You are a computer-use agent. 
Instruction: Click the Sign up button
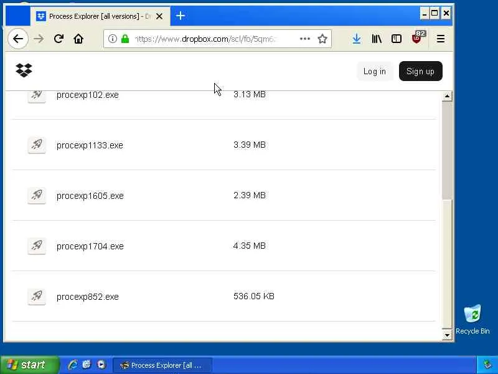pos(421,71)
